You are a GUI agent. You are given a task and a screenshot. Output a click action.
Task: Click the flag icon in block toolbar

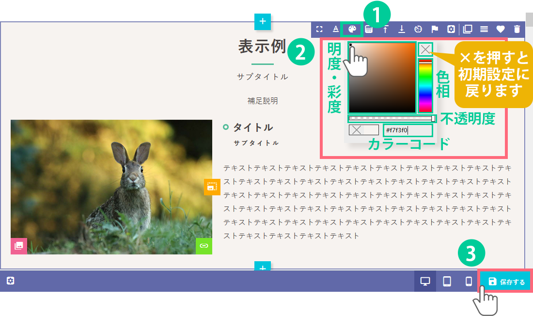click(x=435, y=29)
